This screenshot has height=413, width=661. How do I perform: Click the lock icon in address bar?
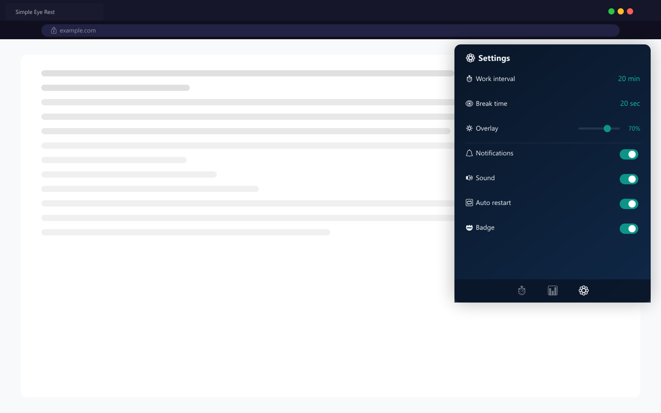coord(54,30)
